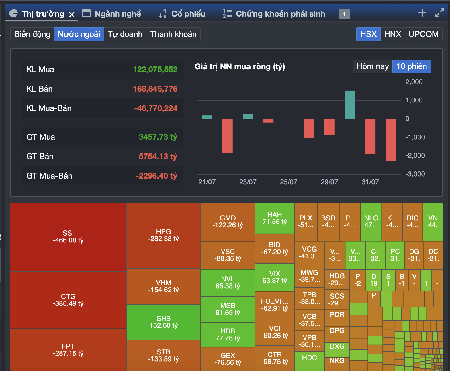Switch exchange to UPCOM

[x=423, y=34]
